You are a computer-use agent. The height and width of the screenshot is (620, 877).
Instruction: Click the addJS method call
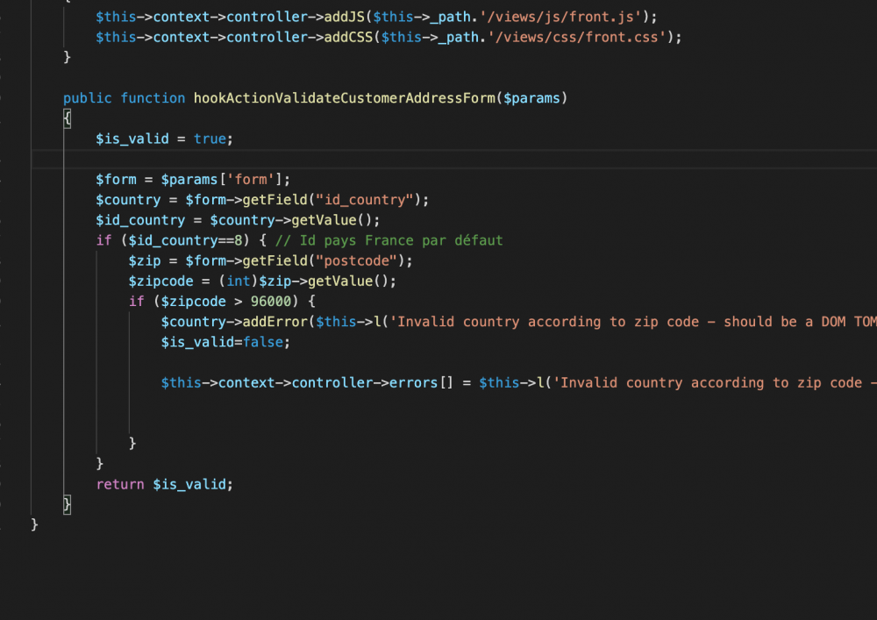[x=345, y=17]
